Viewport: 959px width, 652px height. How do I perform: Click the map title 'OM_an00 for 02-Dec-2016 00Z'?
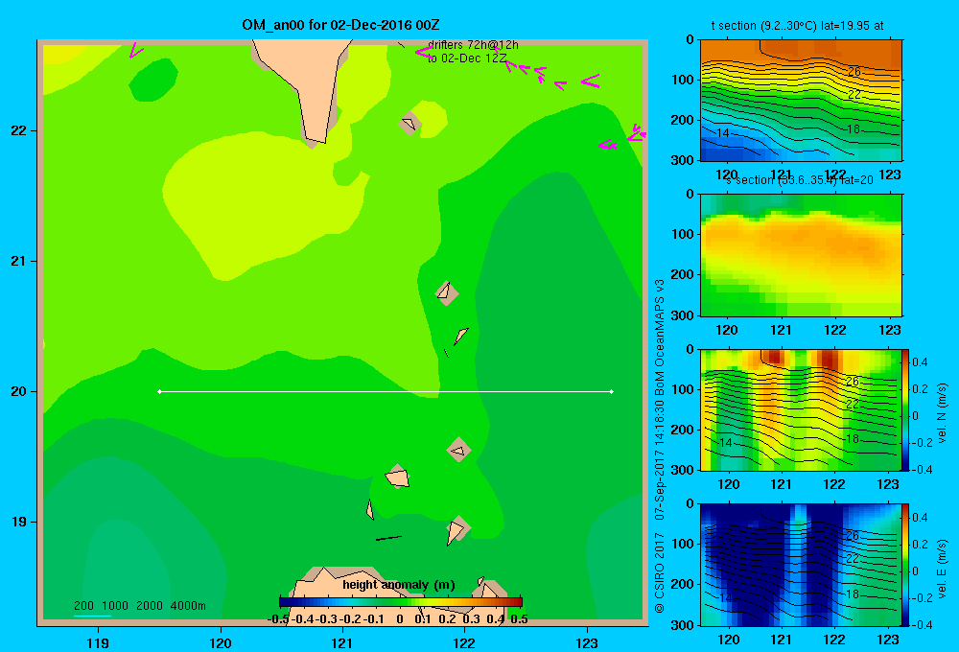(x=340, y=25)
